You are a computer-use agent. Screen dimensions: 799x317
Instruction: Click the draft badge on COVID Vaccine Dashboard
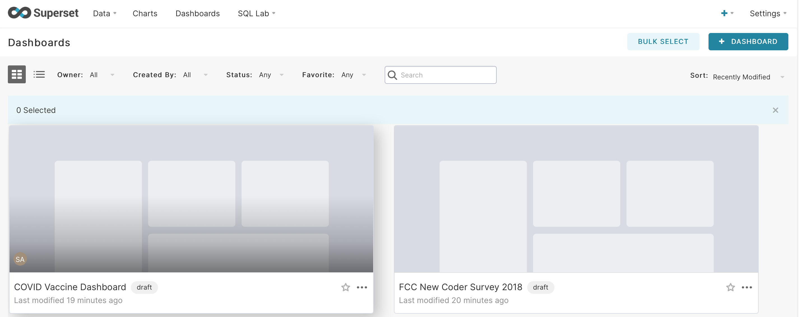pyautogui.click(x=144, y=287)
